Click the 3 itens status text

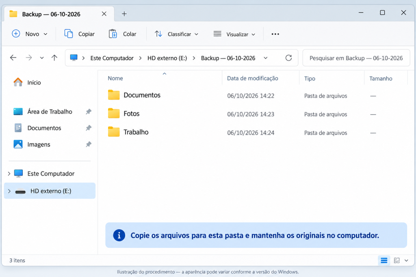pos(17,260)
